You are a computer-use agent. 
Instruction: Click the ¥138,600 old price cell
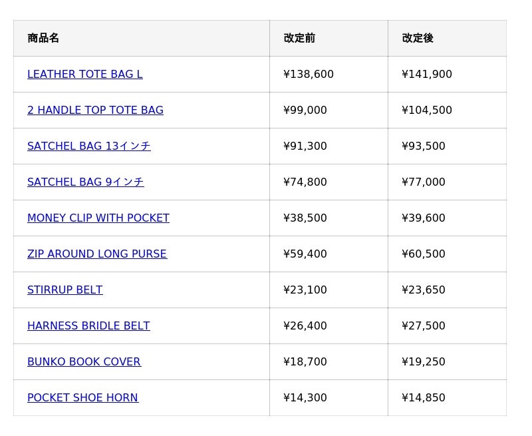point(309,75)
